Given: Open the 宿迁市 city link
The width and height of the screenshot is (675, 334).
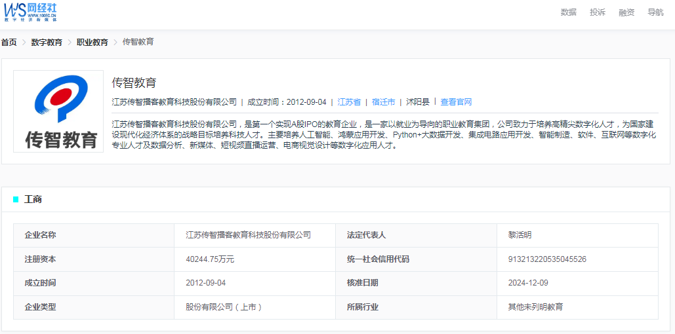Looking at the screenshot, I should pos(384,102).
